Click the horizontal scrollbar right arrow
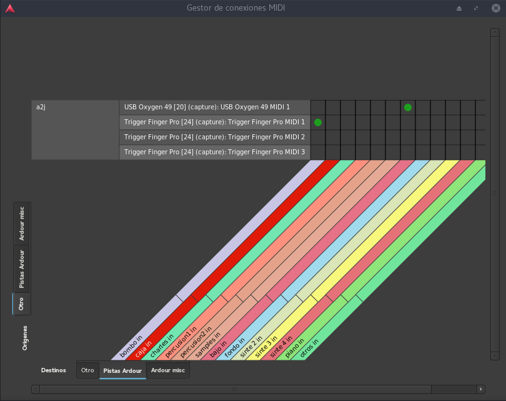 [x=480, y=389]
